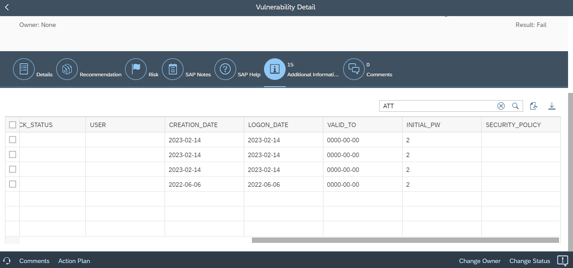Open the Risk flag icon

136,69
